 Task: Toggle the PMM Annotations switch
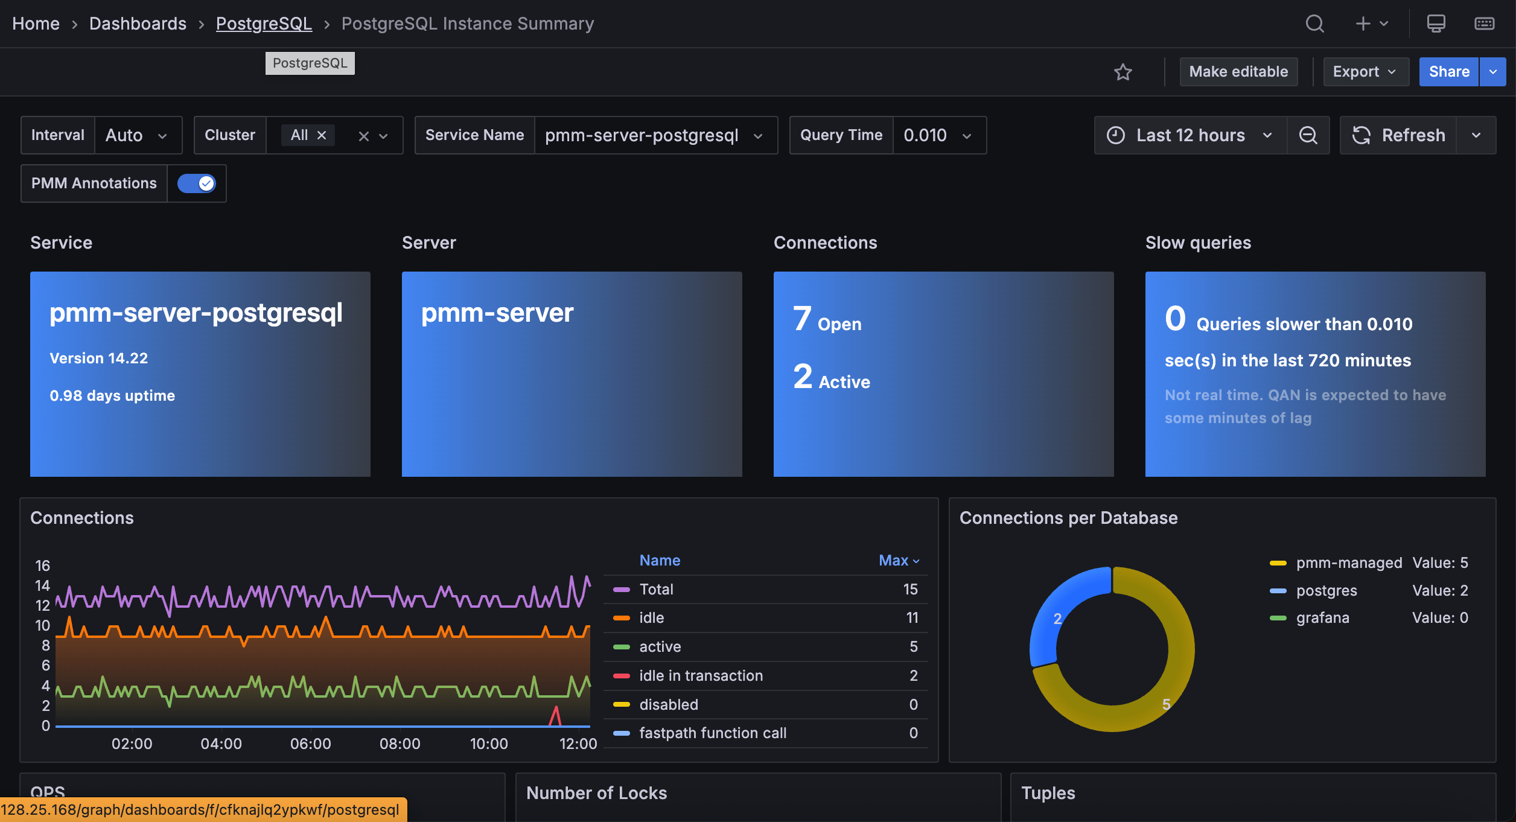[x=197, y=183]
